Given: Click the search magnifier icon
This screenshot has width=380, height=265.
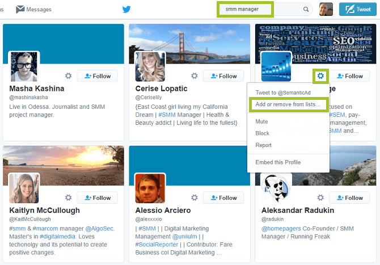Looking at the screenshot, I should [306, 9].
